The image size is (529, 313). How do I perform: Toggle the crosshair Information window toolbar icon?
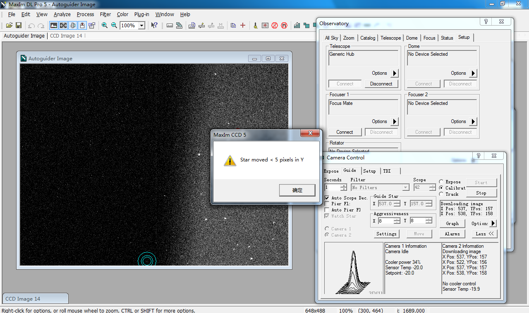[63, 26]
